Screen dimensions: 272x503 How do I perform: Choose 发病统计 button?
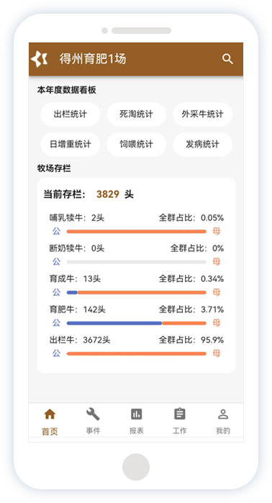pos(202,145)
